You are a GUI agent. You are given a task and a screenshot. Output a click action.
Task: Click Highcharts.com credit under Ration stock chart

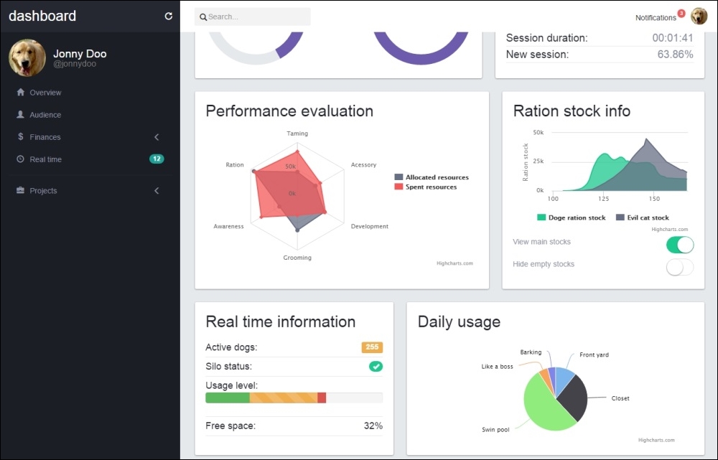(669, 230)
